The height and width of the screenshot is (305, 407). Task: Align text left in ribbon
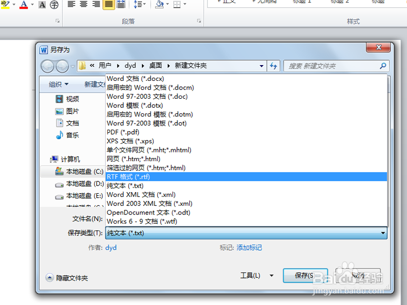coord(71,4)
